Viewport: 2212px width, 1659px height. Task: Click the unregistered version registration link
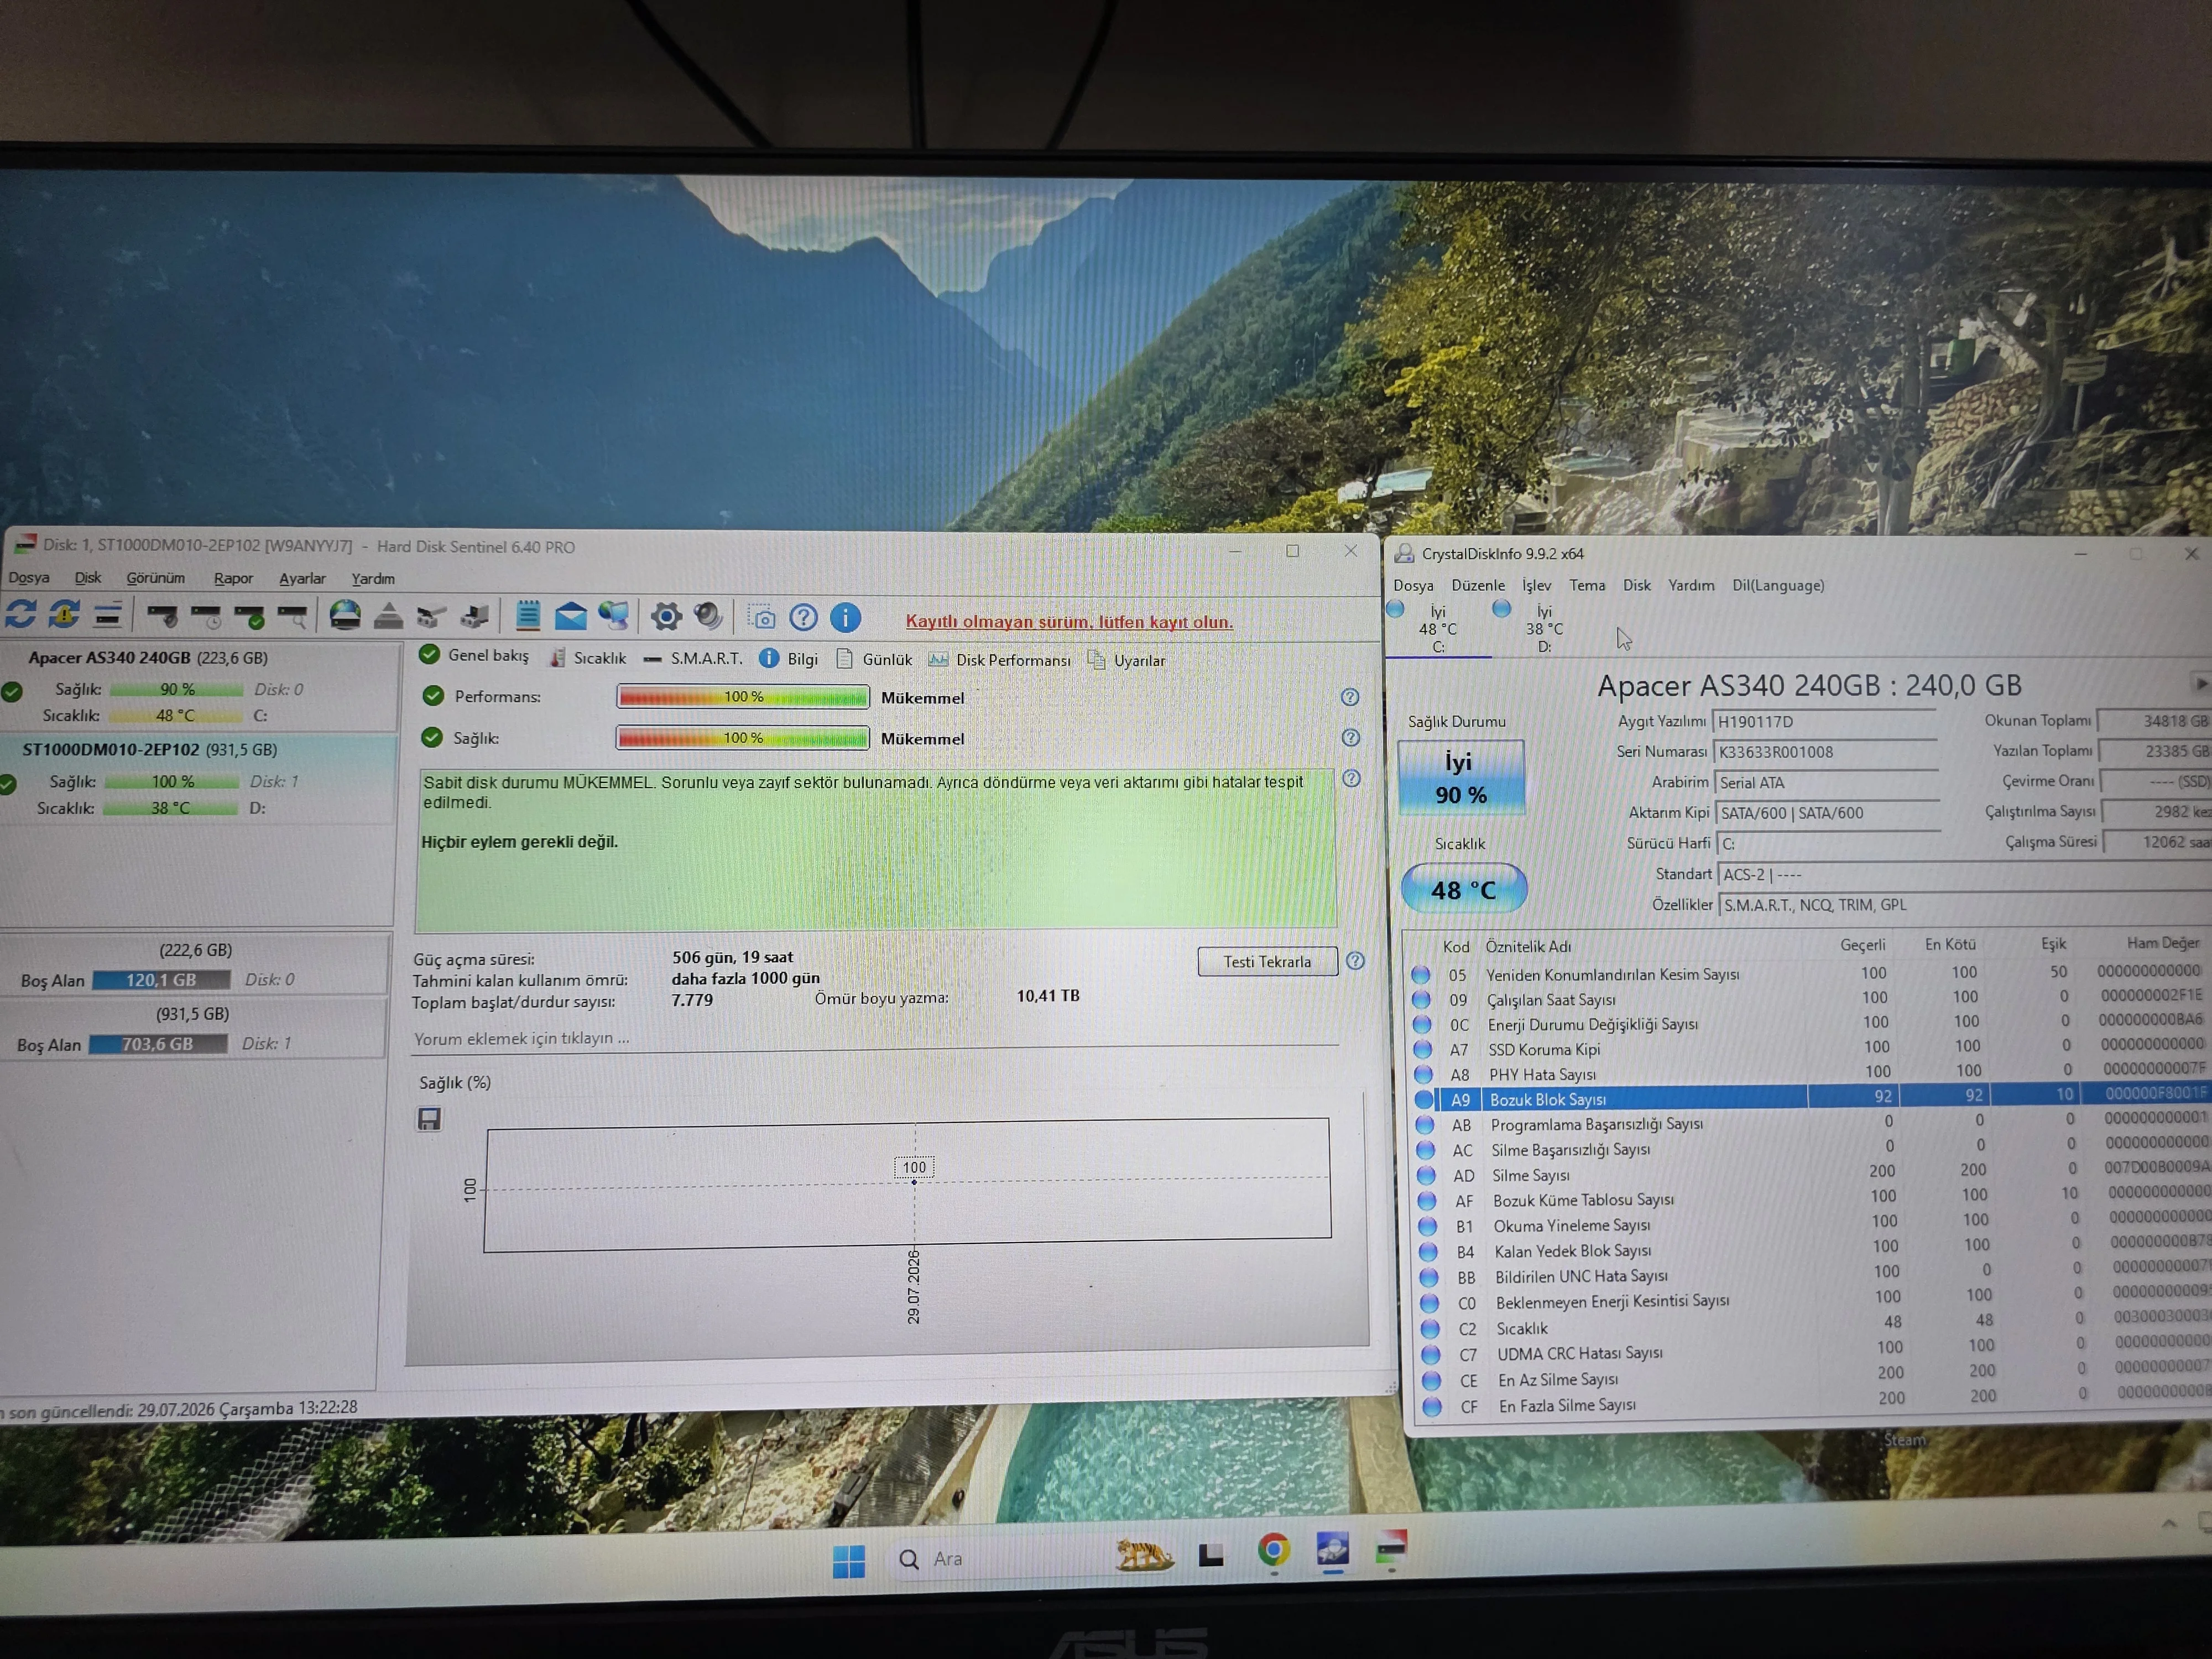[1069, 621]
